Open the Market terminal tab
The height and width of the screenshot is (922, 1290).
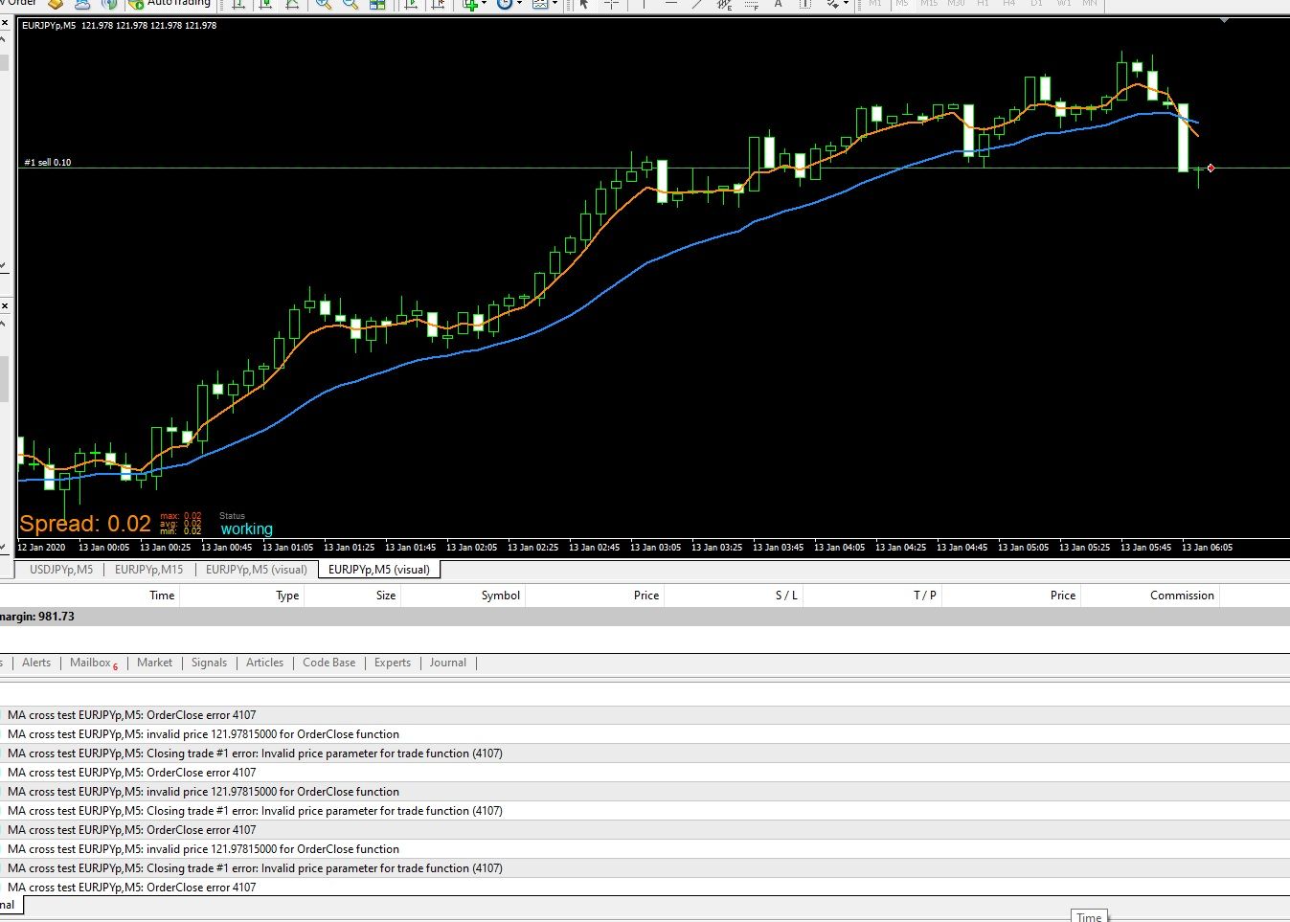(154, 663)
